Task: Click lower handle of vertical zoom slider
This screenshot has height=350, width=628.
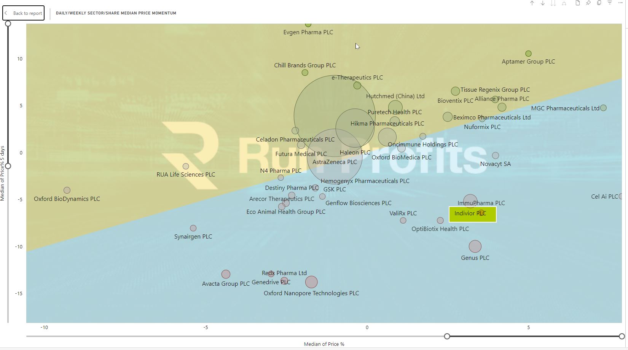Action: pyautogui.click(x=8, y=166)
